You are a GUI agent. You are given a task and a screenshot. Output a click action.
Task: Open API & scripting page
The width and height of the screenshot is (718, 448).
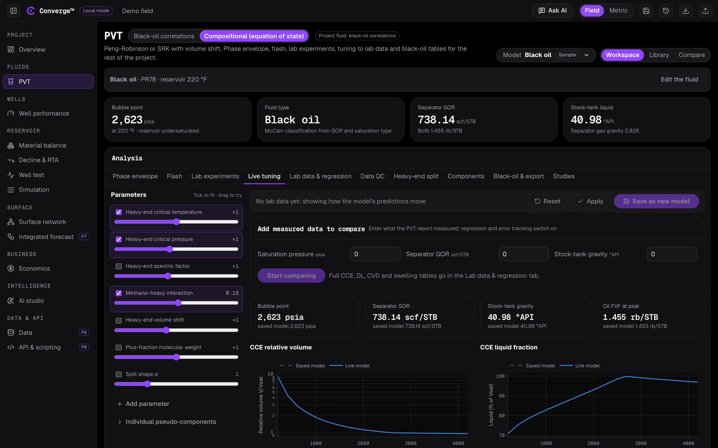pos(48,347)
